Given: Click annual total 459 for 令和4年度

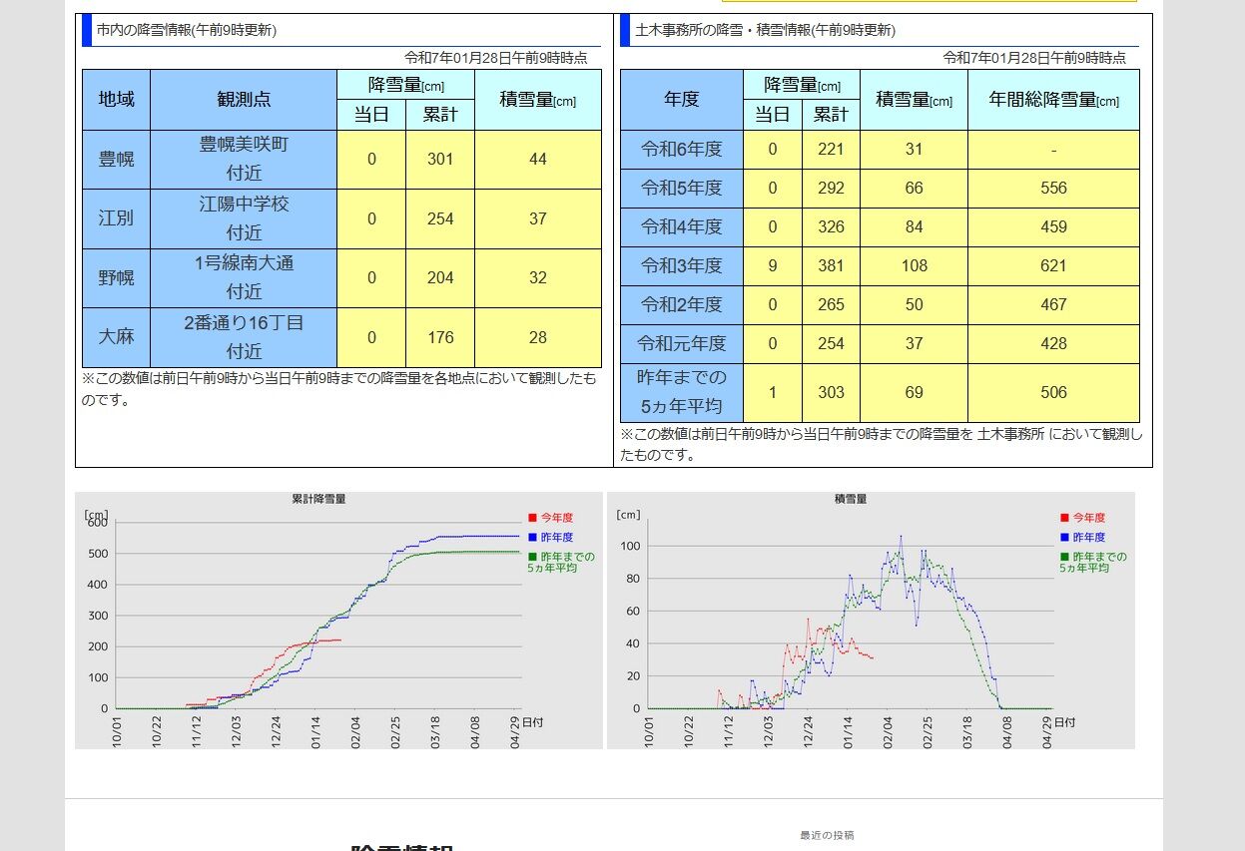Looking at the screenshot, I should pyautogui.click(x=1053, y=227).
